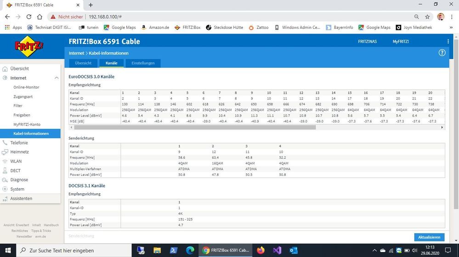Click the Heimnetz network icon

point(5,152)
